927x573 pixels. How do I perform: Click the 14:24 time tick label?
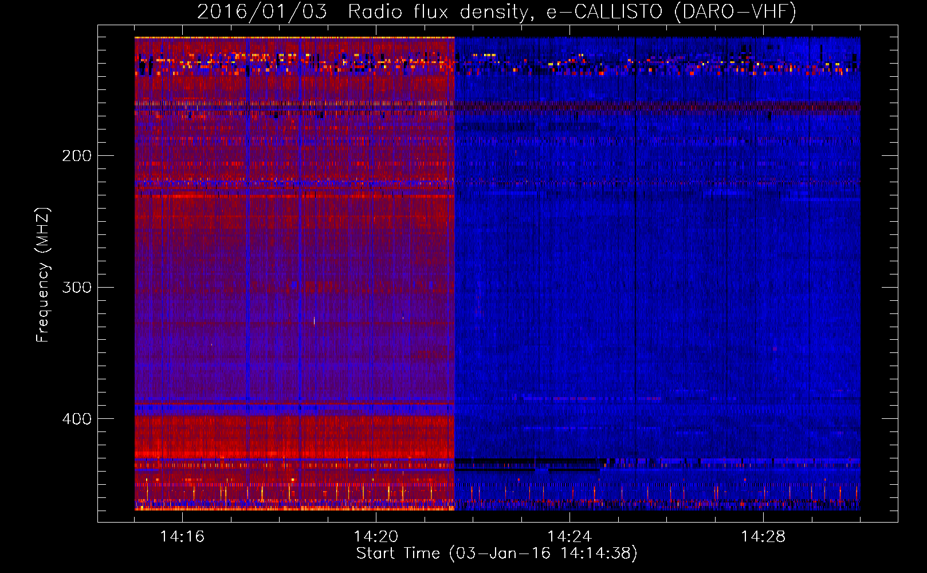(x=569, y=536)
